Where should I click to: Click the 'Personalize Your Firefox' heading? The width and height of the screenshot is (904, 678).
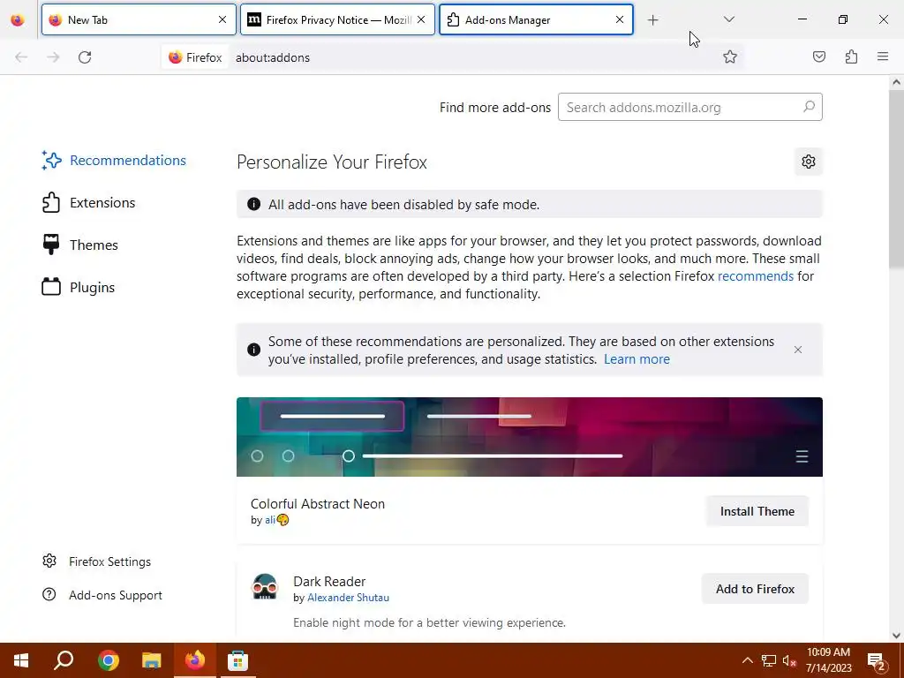(332, 162)
